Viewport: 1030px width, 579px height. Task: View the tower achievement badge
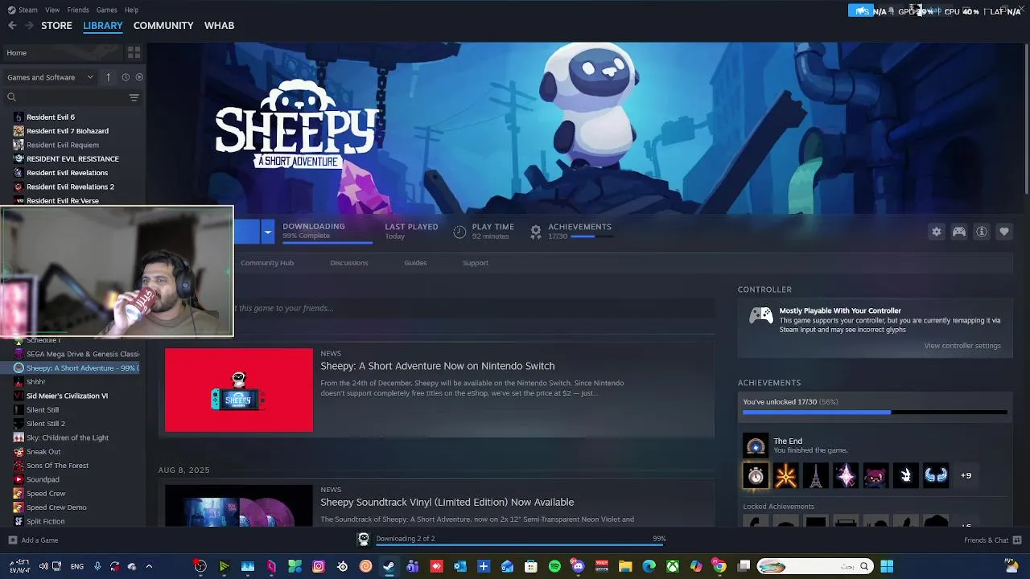[815, 475]
